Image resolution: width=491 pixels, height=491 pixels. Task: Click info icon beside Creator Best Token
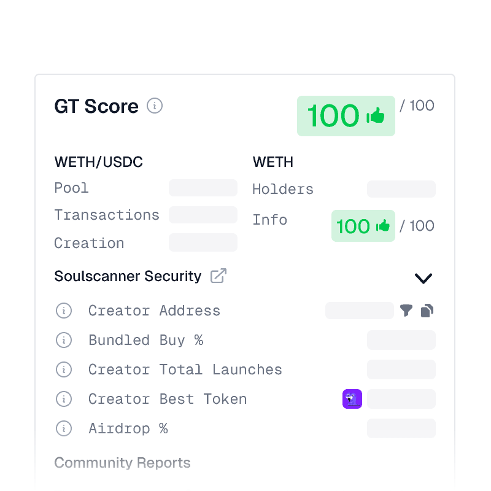click(64, 399)
